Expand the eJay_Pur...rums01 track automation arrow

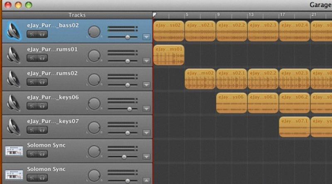[x=146, y=61]
